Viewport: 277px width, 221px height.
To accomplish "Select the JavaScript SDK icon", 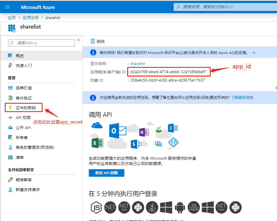I will [96, 207].
